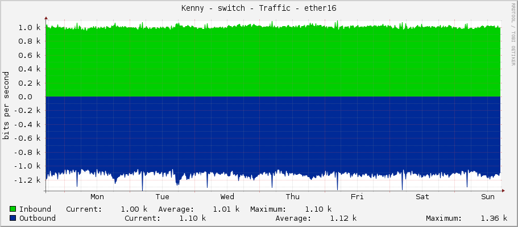Image resolution: width=518 pixels, height=227 pixels.
Task: Click the Tue label on the time axis
Action: coord(162,197)
